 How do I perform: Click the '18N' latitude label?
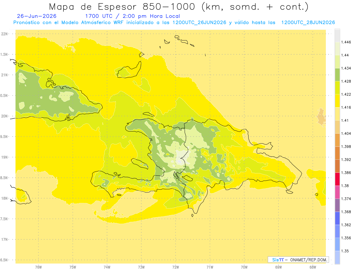pyautogui.click(x=5, y=198)
